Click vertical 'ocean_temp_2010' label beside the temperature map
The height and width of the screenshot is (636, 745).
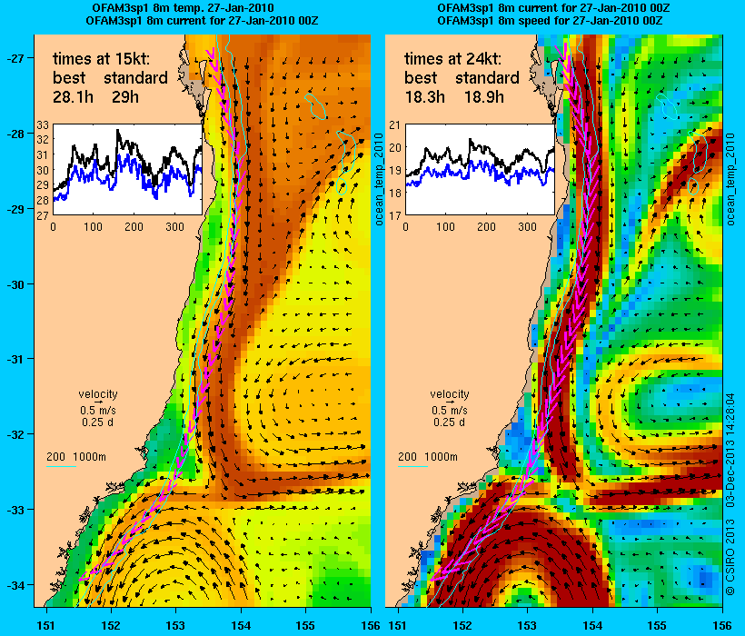coord(379,179)
